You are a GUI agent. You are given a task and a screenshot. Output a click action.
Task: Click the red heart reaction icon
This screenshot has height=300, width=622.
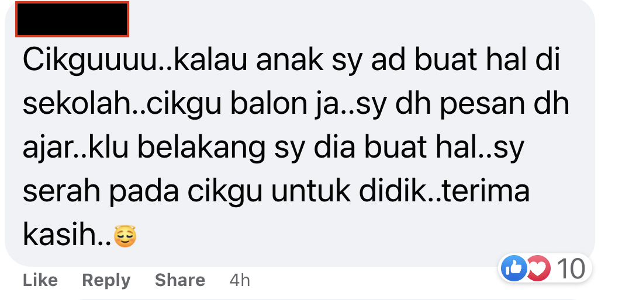(537, 268)
